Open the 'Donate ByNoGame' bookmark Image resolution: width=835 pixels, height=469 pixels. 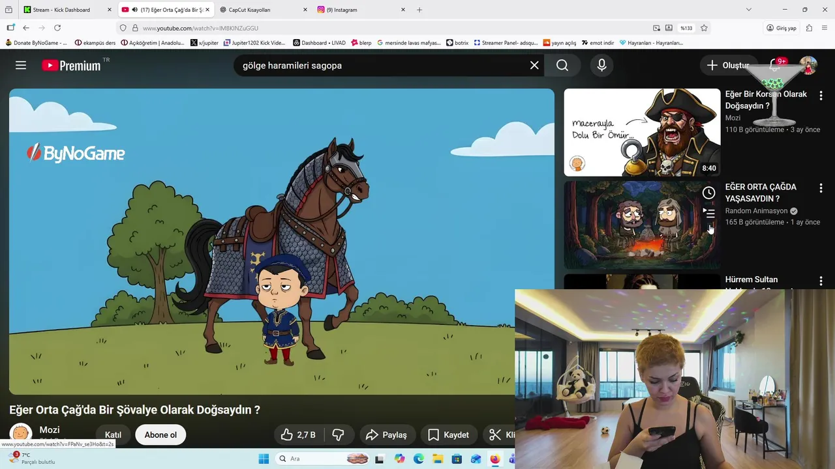click(36, 42)
